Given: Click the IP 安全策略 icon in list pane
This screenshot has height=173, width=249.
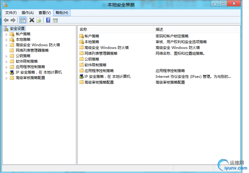Looking at the screenshot, I should (81, 76).
